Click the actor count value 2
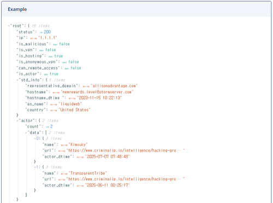273x203 pixels. 51,126
